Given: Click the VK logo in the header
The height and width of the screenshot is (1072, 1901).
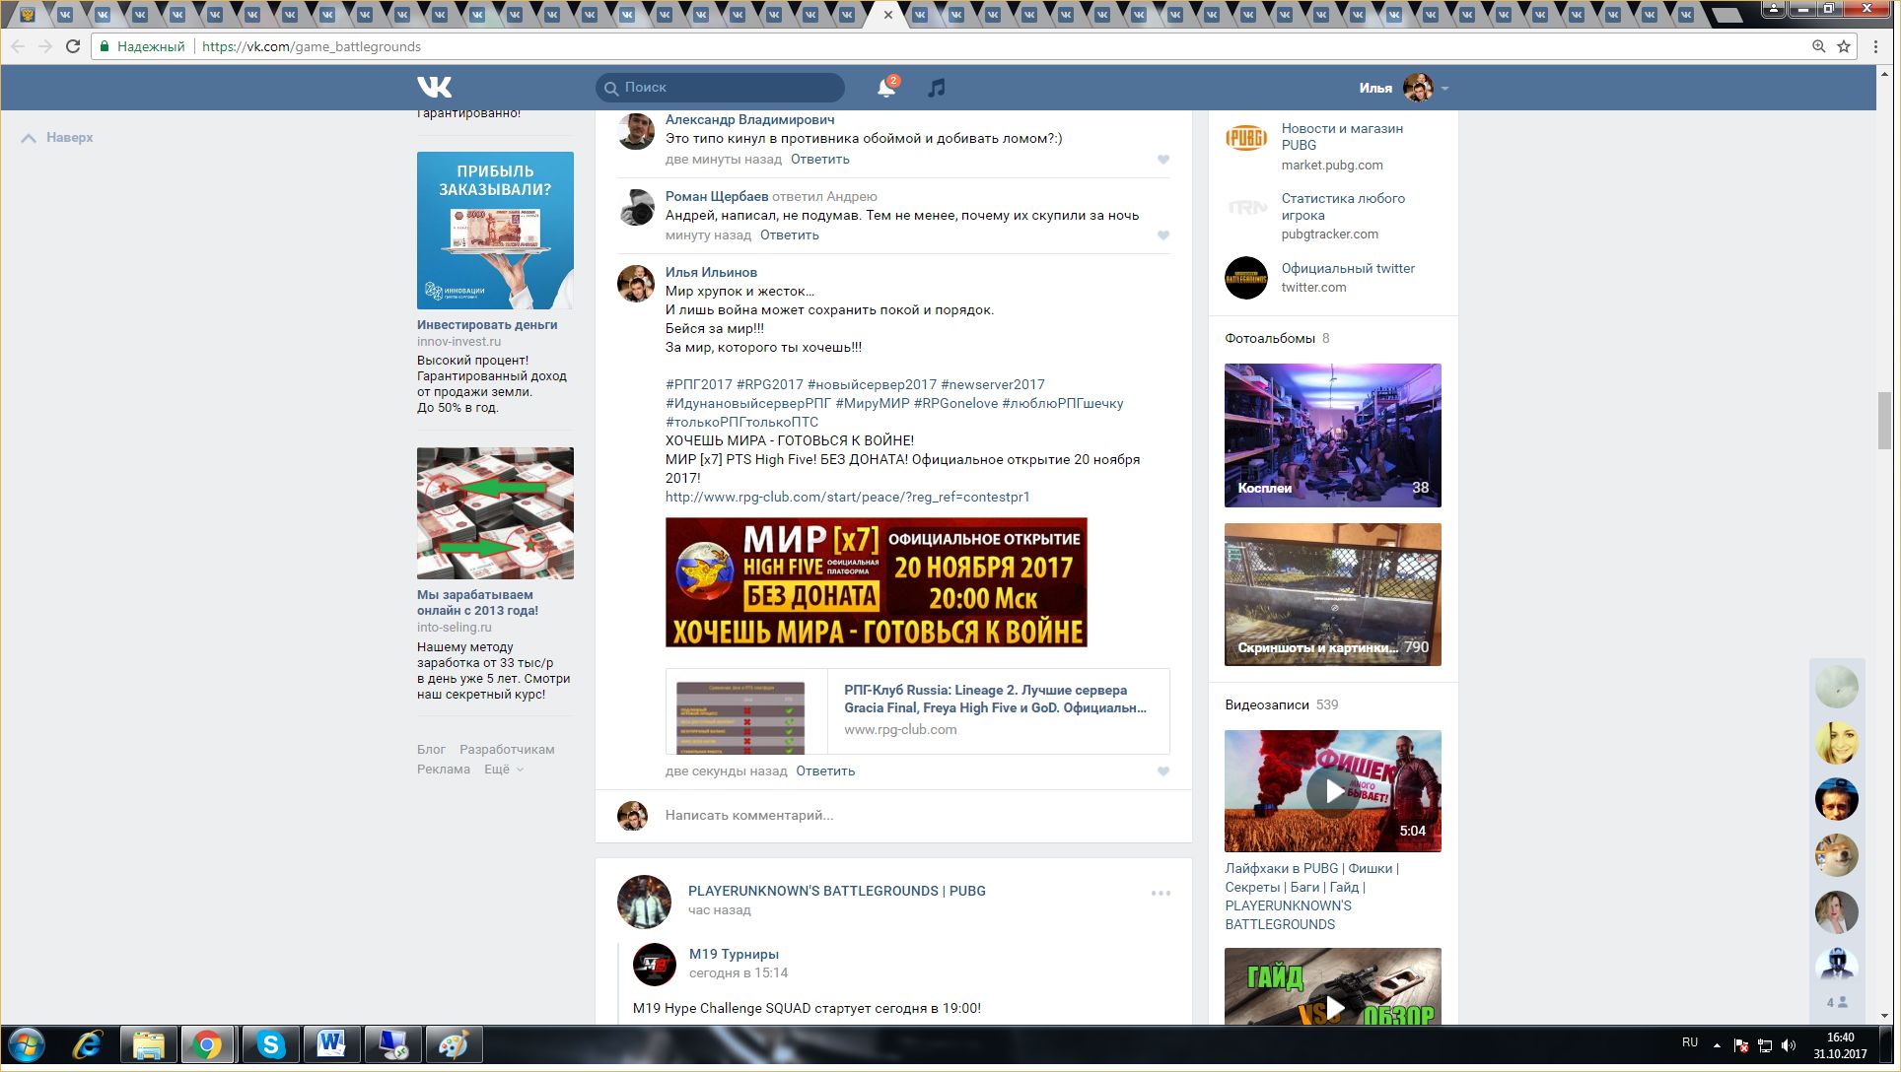Looking at the screenshot, I should point(434,87).
